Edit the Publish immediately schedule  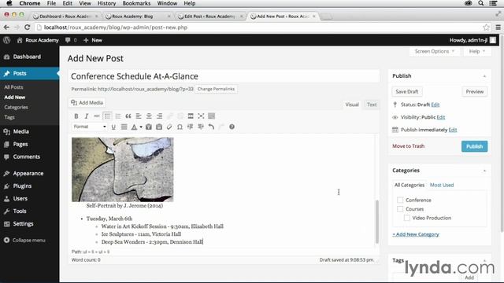pyautogui.click(x=453, y=130)
